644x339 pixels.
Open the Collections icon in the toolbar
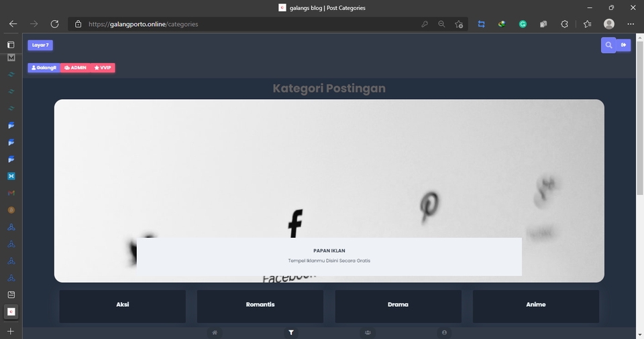tap(543, 24)
